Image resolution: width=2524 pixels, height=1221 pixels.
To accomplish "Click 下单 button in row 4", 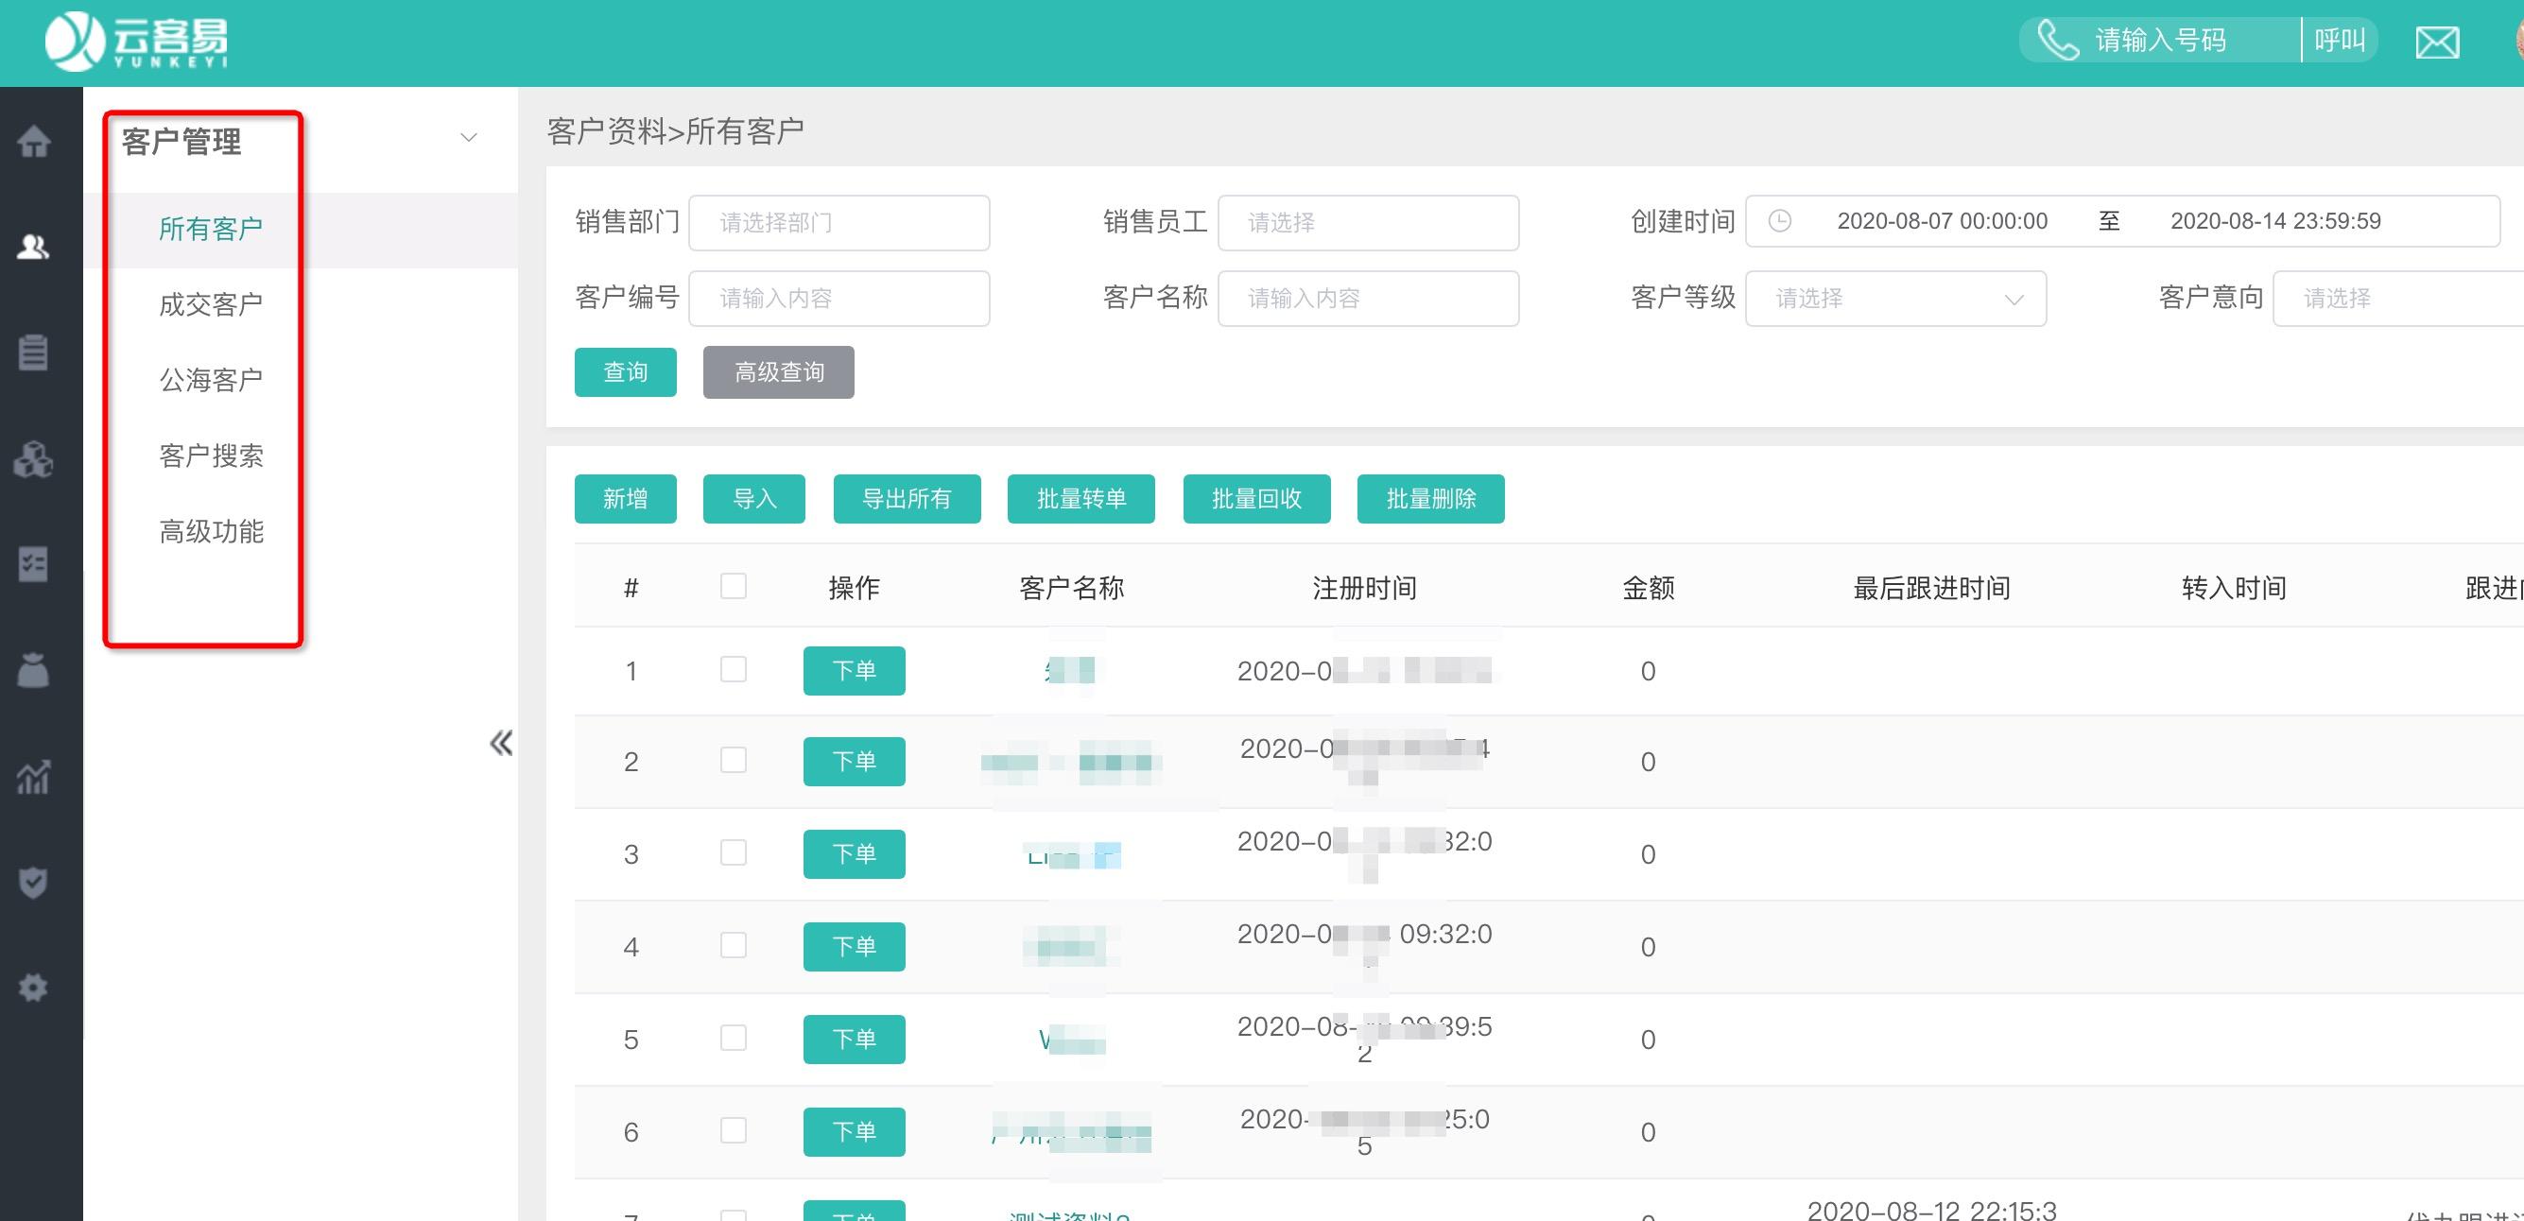I will point(854,947).
